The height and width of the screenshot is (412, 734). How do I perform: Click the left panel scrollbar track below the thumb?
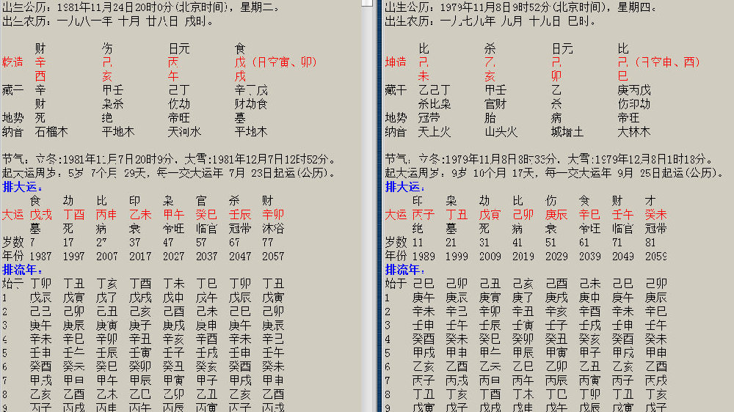[x=368, y=220]
